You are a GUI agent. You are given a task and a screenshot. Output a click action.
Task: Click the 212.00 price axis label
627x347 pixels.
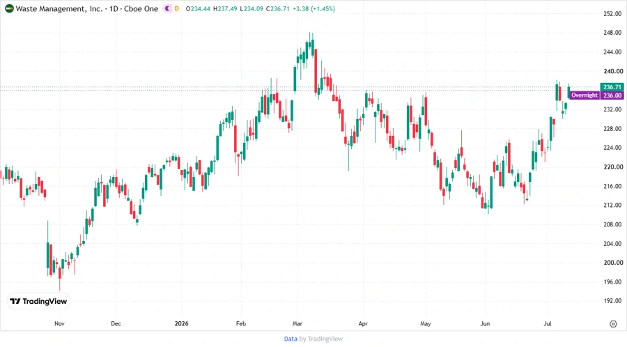(x=612, y=205)
